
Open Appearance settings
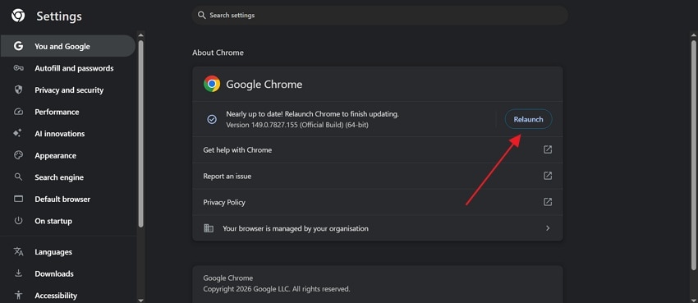tap(67, 155)
